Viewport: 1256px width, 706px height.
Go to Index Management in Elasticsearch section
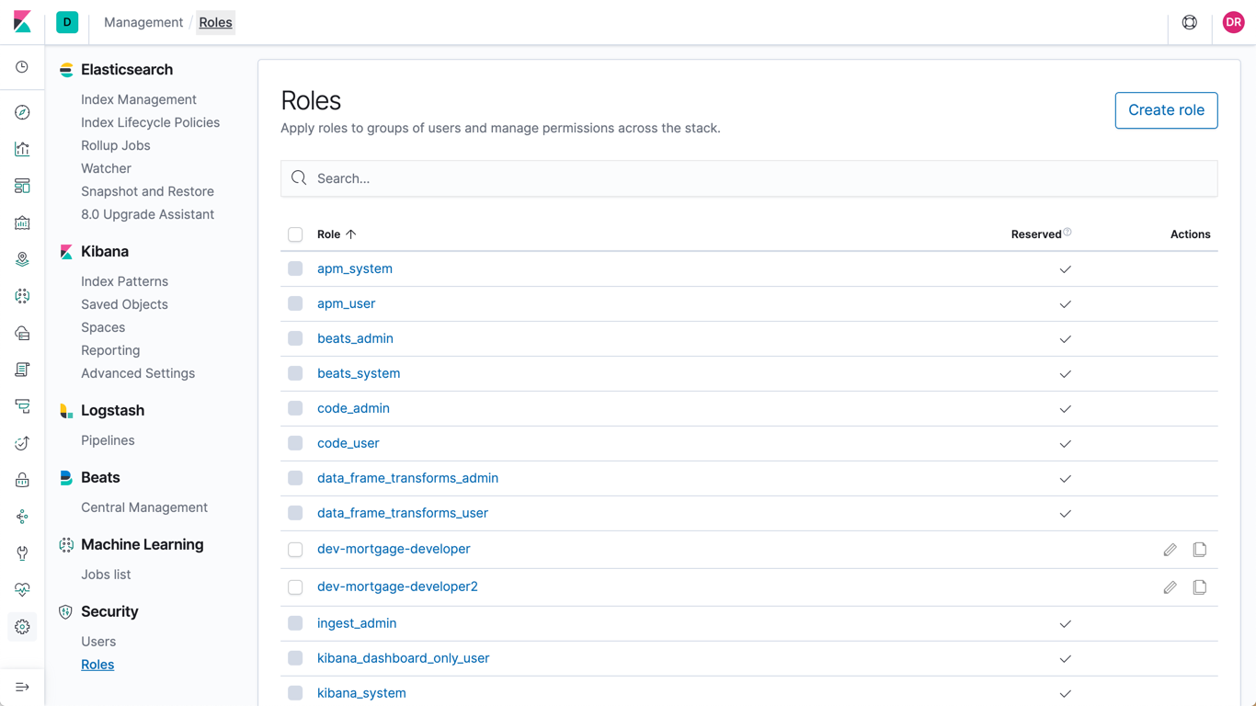pos(138,99)
